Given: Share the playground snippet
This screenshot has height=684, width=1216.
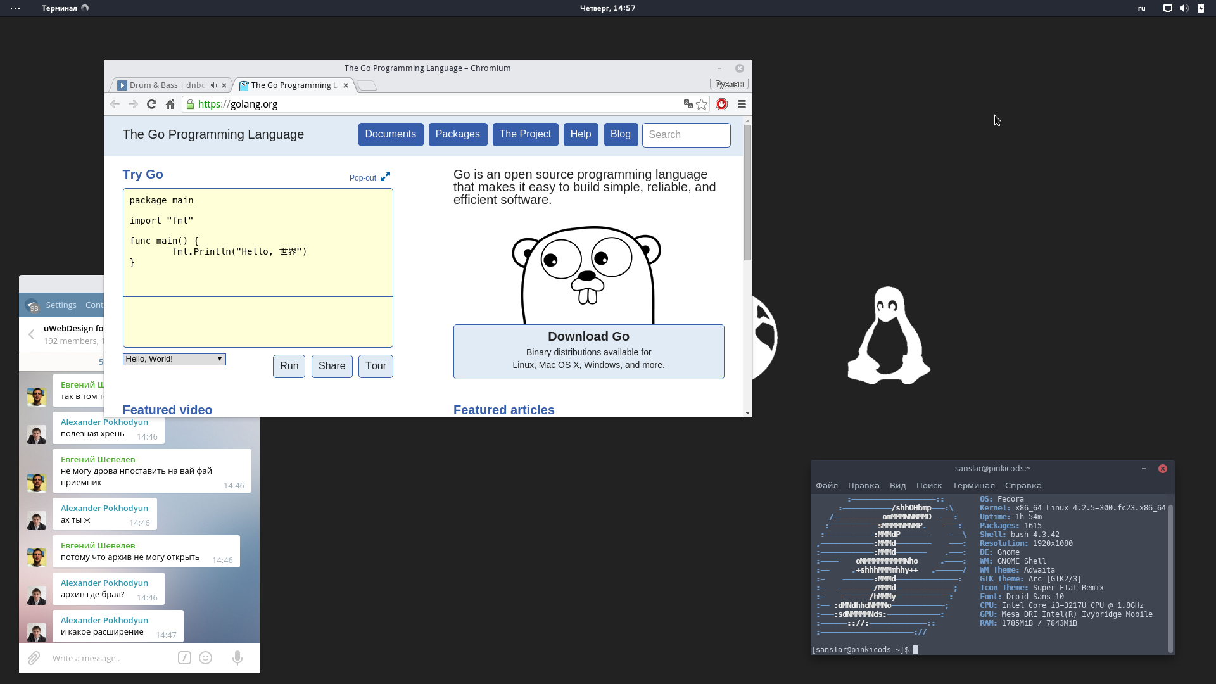Looking at the screenshot, I should coord(332,366).
